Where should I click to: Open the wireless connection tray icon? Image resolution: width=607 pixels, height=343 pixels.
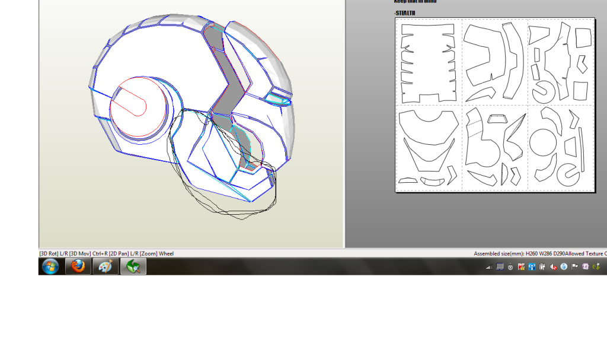tap(532, 266)
